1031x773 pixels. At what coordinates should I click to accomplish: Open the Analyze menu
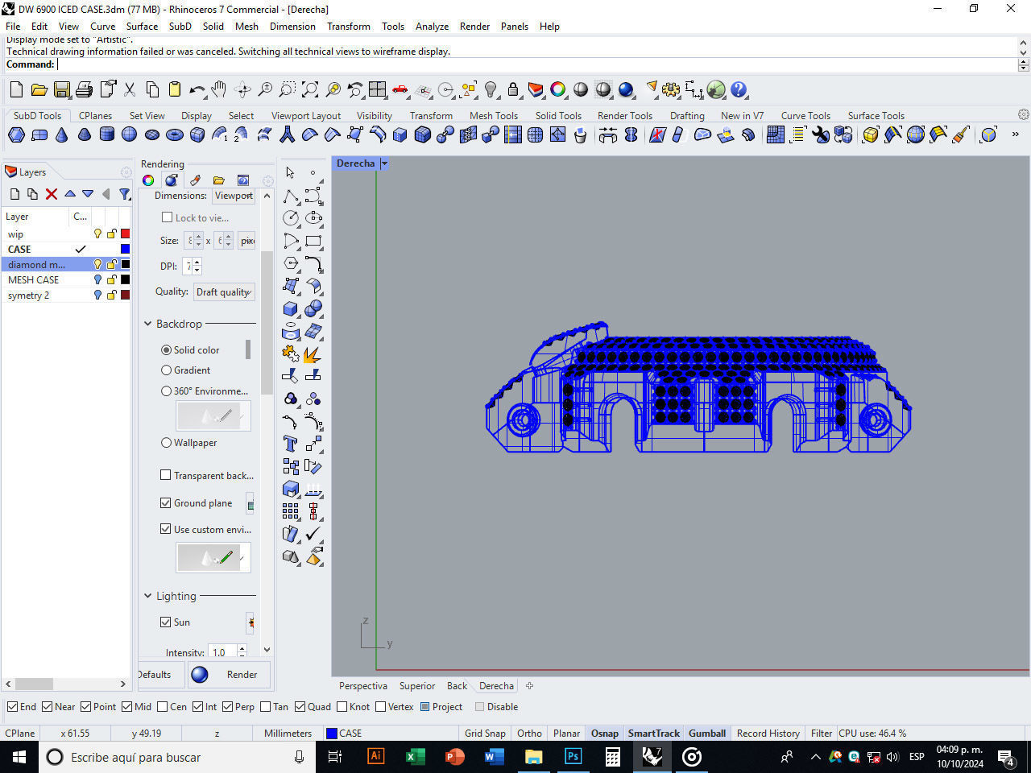pyautogui.click(x=432, y=26)
